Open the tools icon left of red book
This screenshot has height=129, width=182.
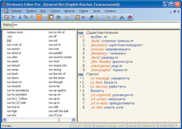coord(122,17)
